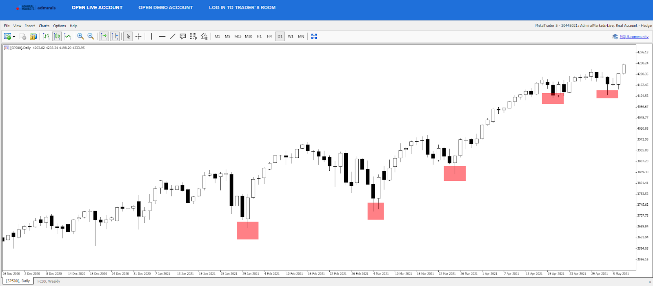Viewport: 653px width, 286px height.
Task: Set timeframe to M1
Action: 217,36
